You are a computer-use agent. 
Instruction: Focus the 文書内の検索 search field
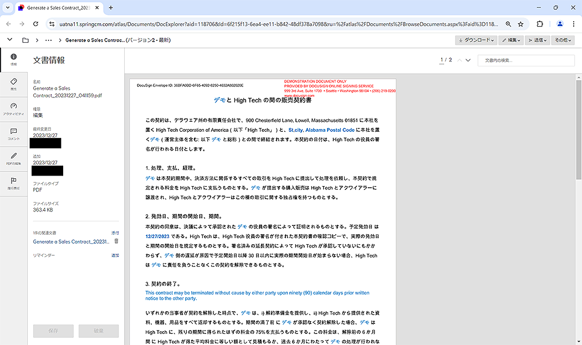(526, 60)
